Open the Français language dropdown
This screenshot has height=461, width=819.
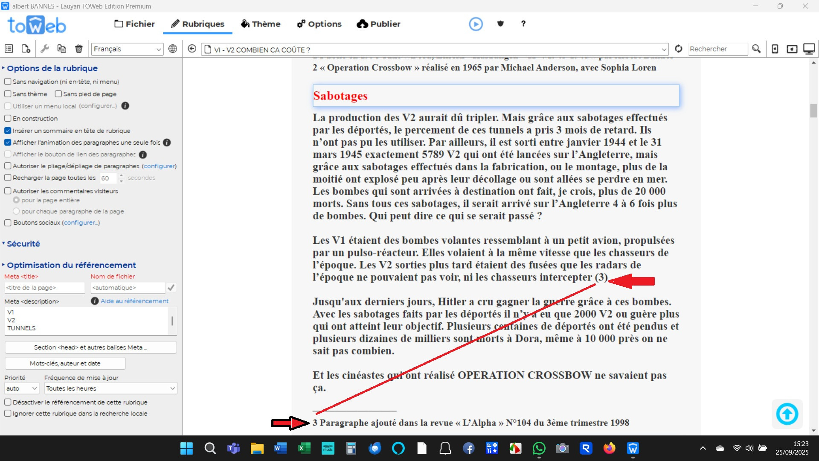(127, 49)
